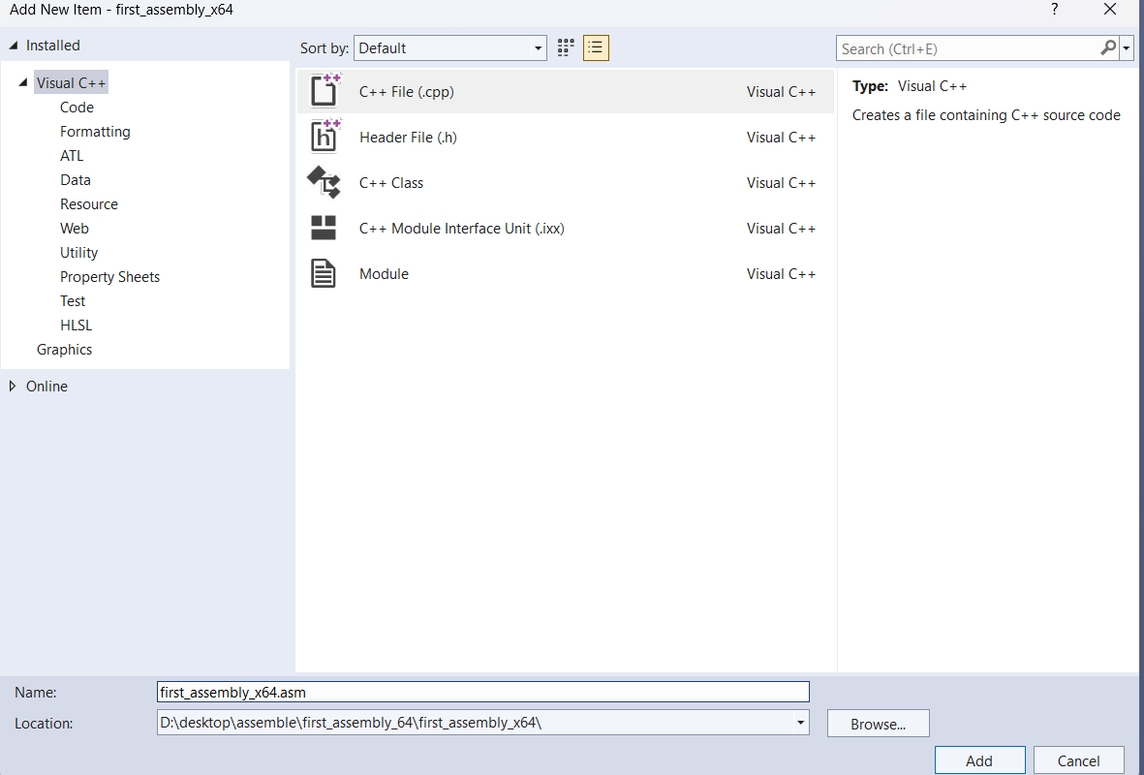This screenshot has height=775, width=1144.
Task: Select the HLSL category
Action: point(76,325)
